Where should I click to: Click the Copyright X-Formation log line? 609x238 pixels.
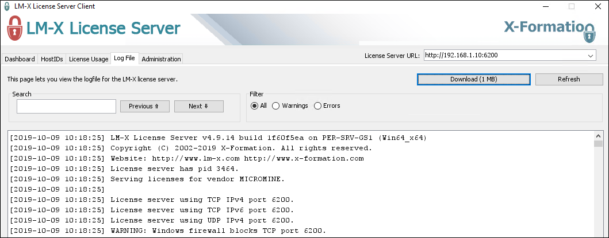[x=191, y=148]
